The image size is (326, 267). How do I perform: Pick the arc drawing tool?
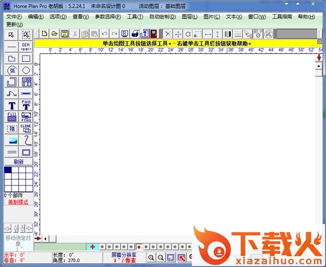pyautogui.click(x=11, y=71)
